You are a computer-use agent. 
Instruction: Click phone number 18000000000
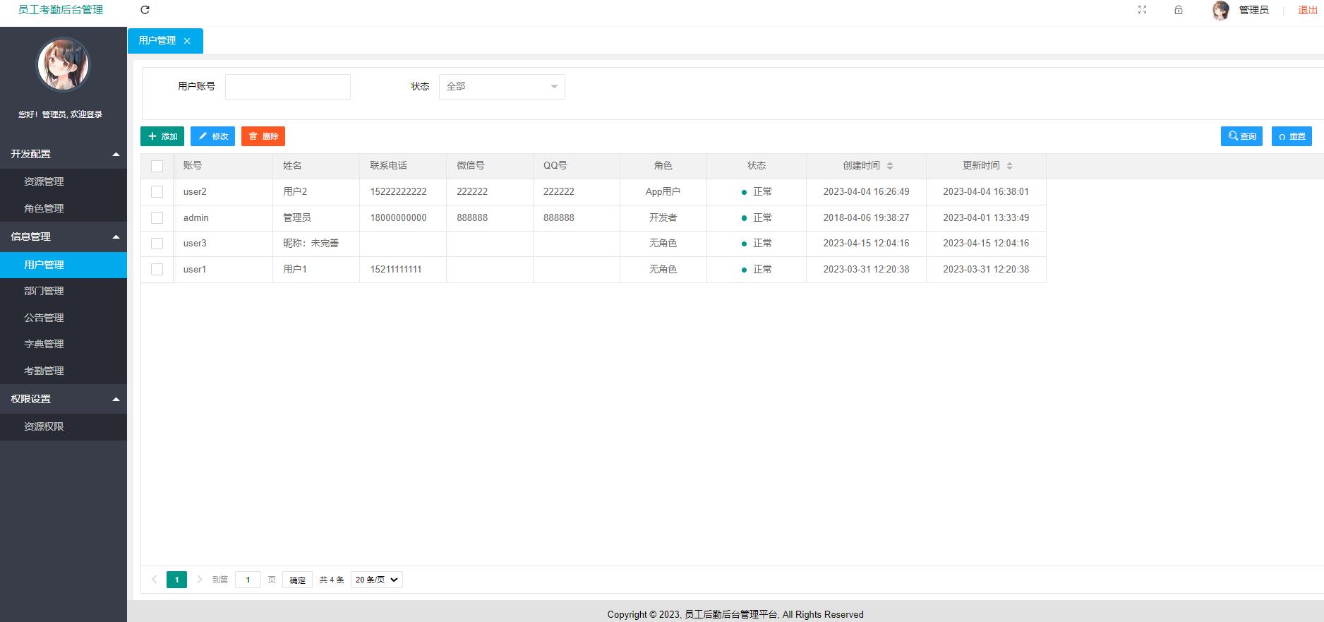399,218
